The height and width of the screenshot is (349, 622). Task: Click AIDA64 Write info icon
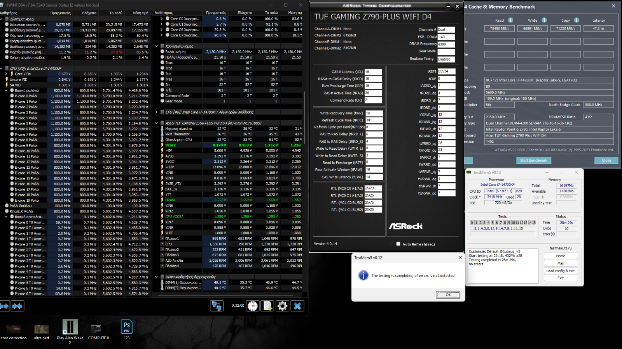point(544,20)
